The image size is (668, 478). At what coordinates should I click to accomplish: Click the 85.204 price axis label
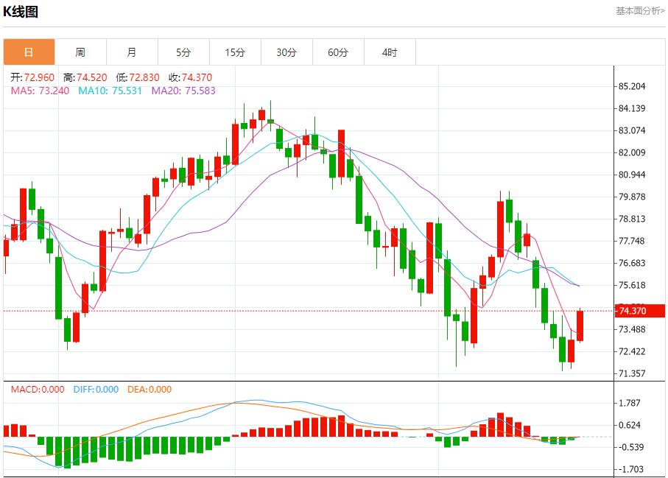pos(633,86)
